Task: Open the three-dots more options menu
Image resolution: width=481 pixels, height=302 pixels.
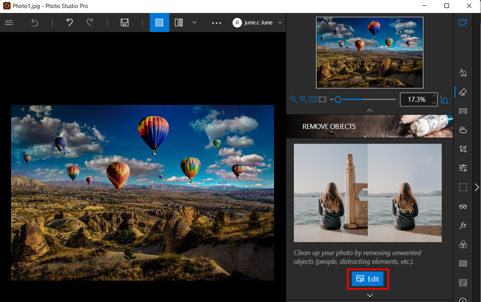Action: click(x=216, y=23)
